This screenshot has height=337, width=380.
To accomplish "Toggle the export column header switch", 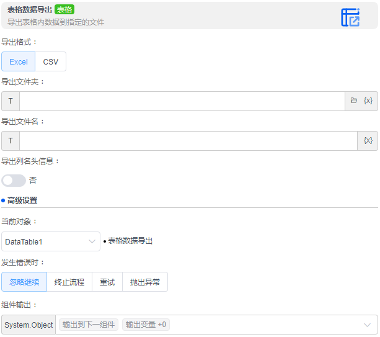I will point(14,180).
